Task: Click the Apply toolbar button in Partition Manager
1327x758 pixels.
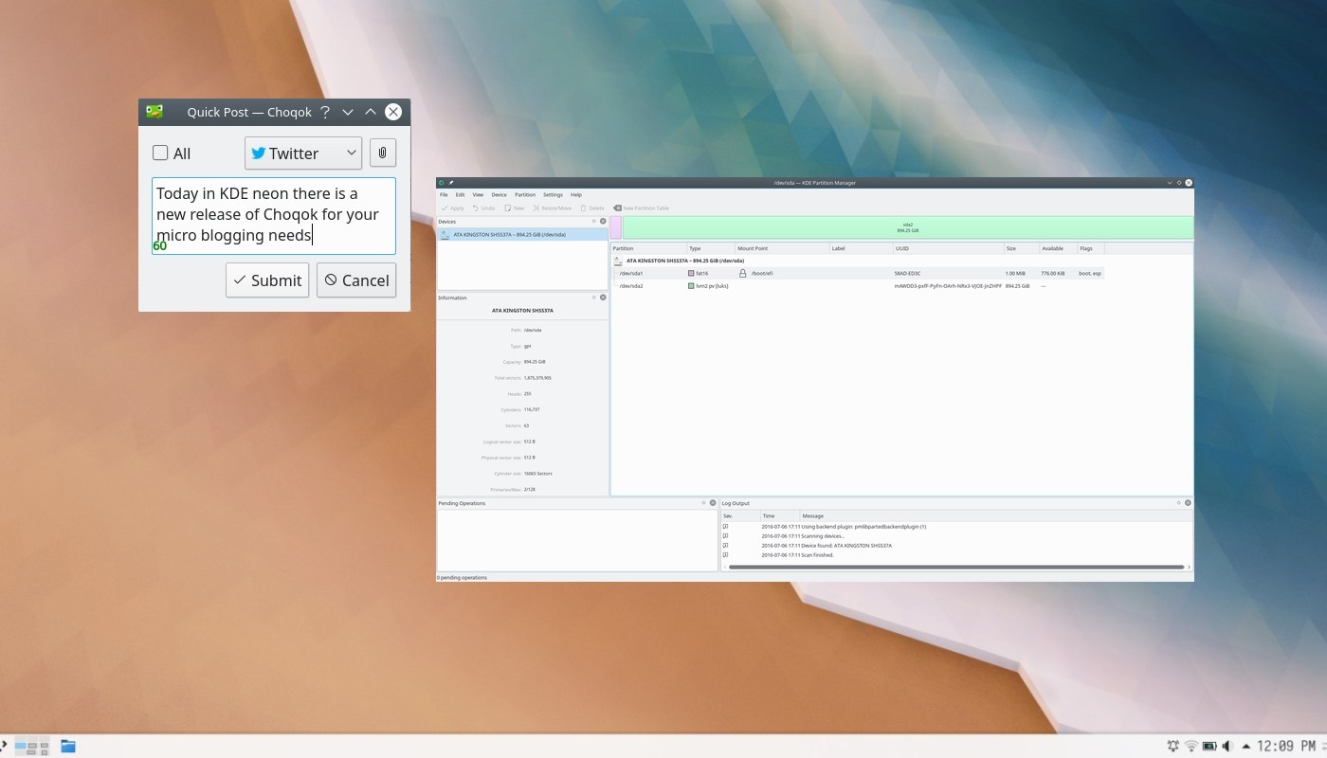Action: coord(453,208)
